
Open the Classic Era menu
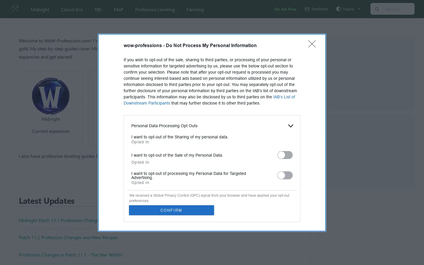[x=72, y=9]
